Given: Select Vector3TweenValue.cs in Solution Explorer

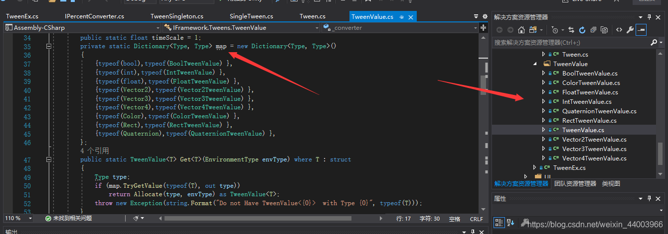Looking at the screenshot, I should pos(594,149).
